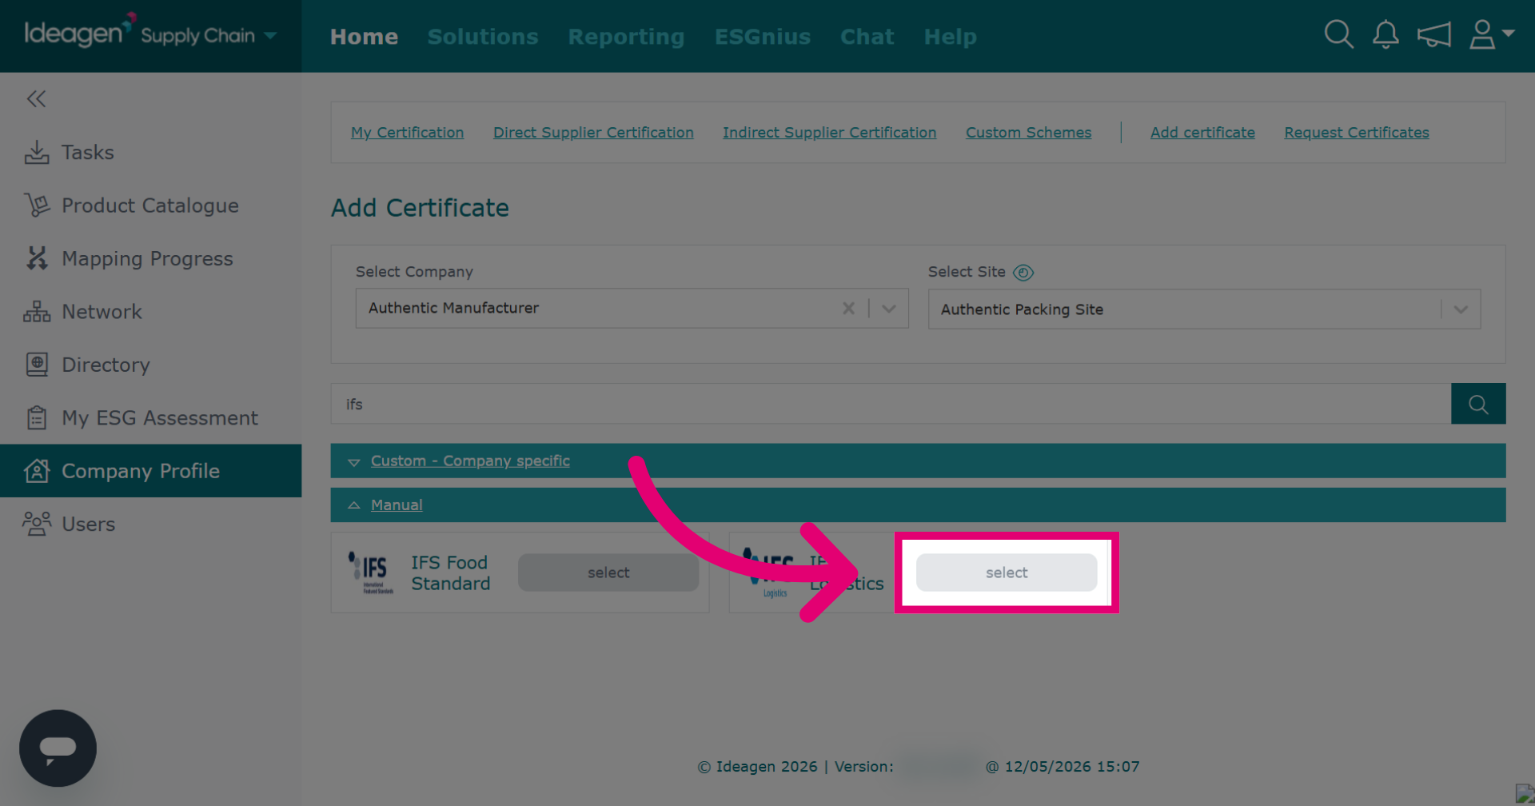Select the IFS Food Standard certificate
Screen dimensions: 1535x806
[608, 573]
